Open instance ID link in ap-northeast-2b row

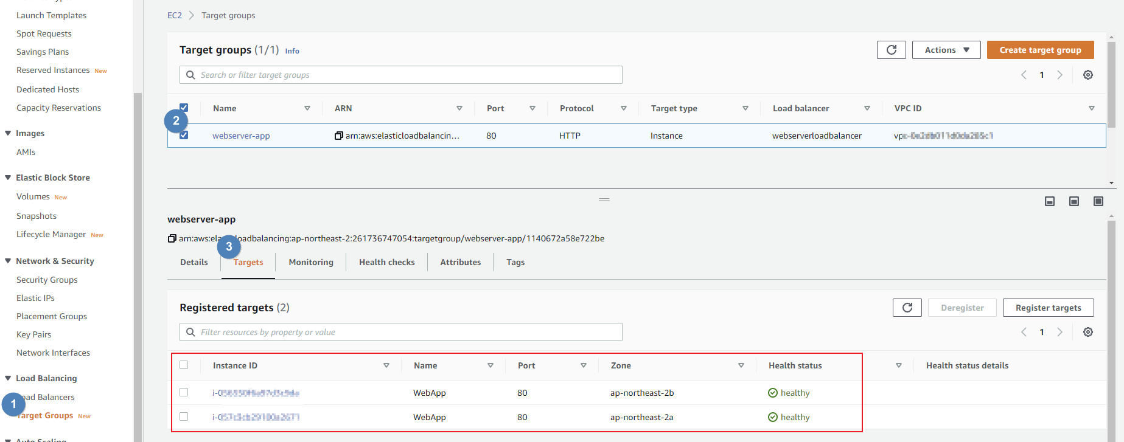click(256, 393)
